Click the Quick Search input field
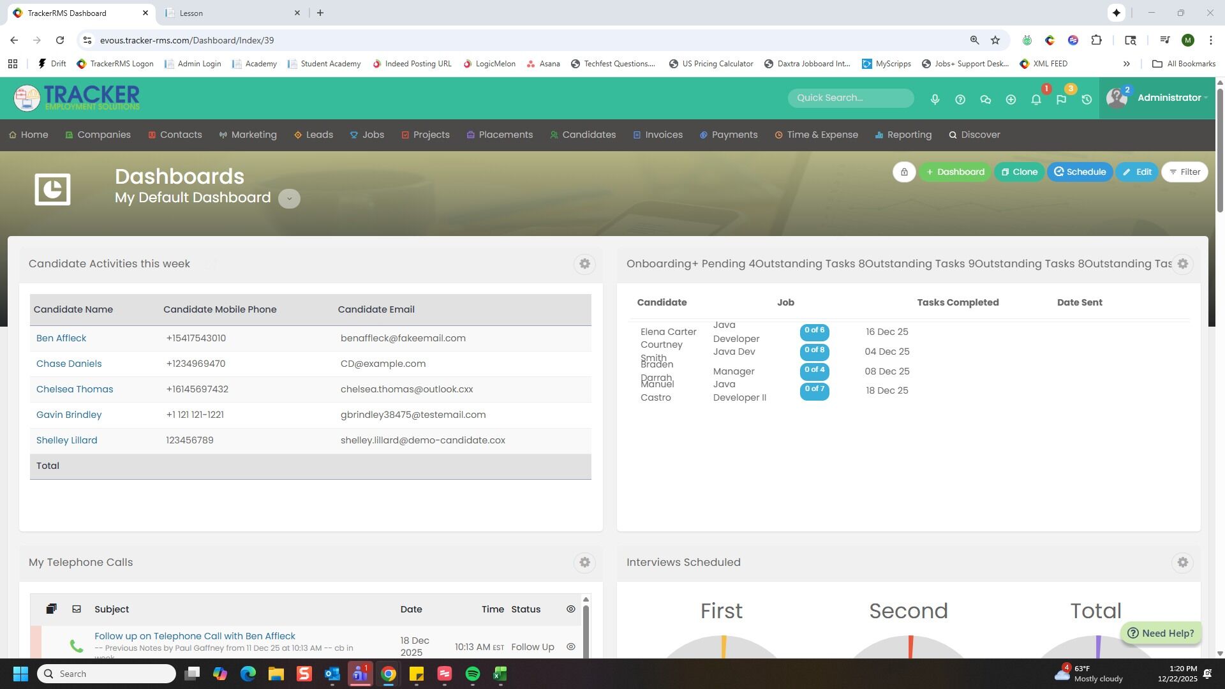This screenshot has width=1225, height=689. [850, 98]
